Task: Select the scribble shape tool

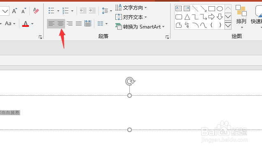Action: pos(187,25)
